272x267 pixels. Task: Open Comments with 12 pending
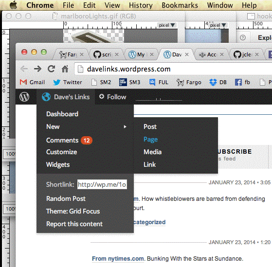click(69, 140)
